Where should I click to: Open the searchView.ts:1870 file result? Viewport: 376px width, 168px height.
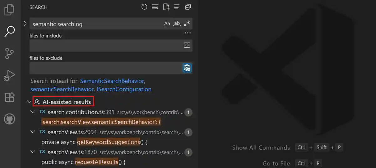(72, 152)
